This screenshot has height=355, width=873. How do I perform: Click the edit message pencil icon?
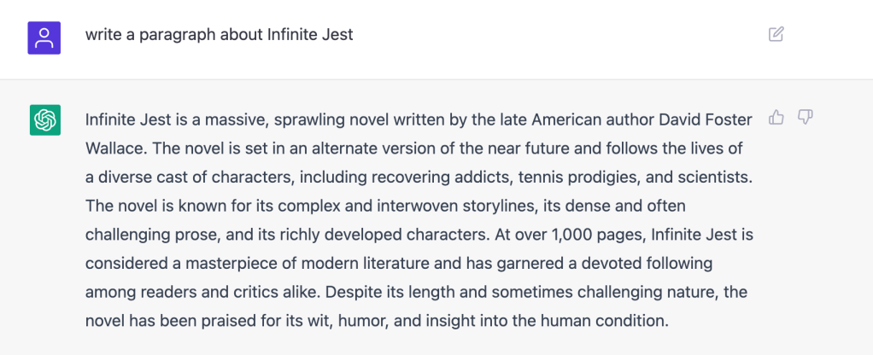[776, 34]
